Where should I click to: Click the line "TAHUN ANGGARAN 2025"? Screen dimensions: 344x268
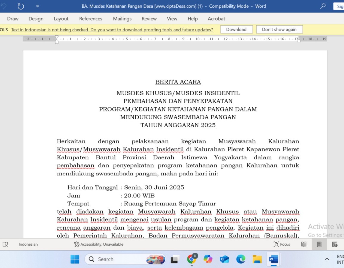(178, 125)
